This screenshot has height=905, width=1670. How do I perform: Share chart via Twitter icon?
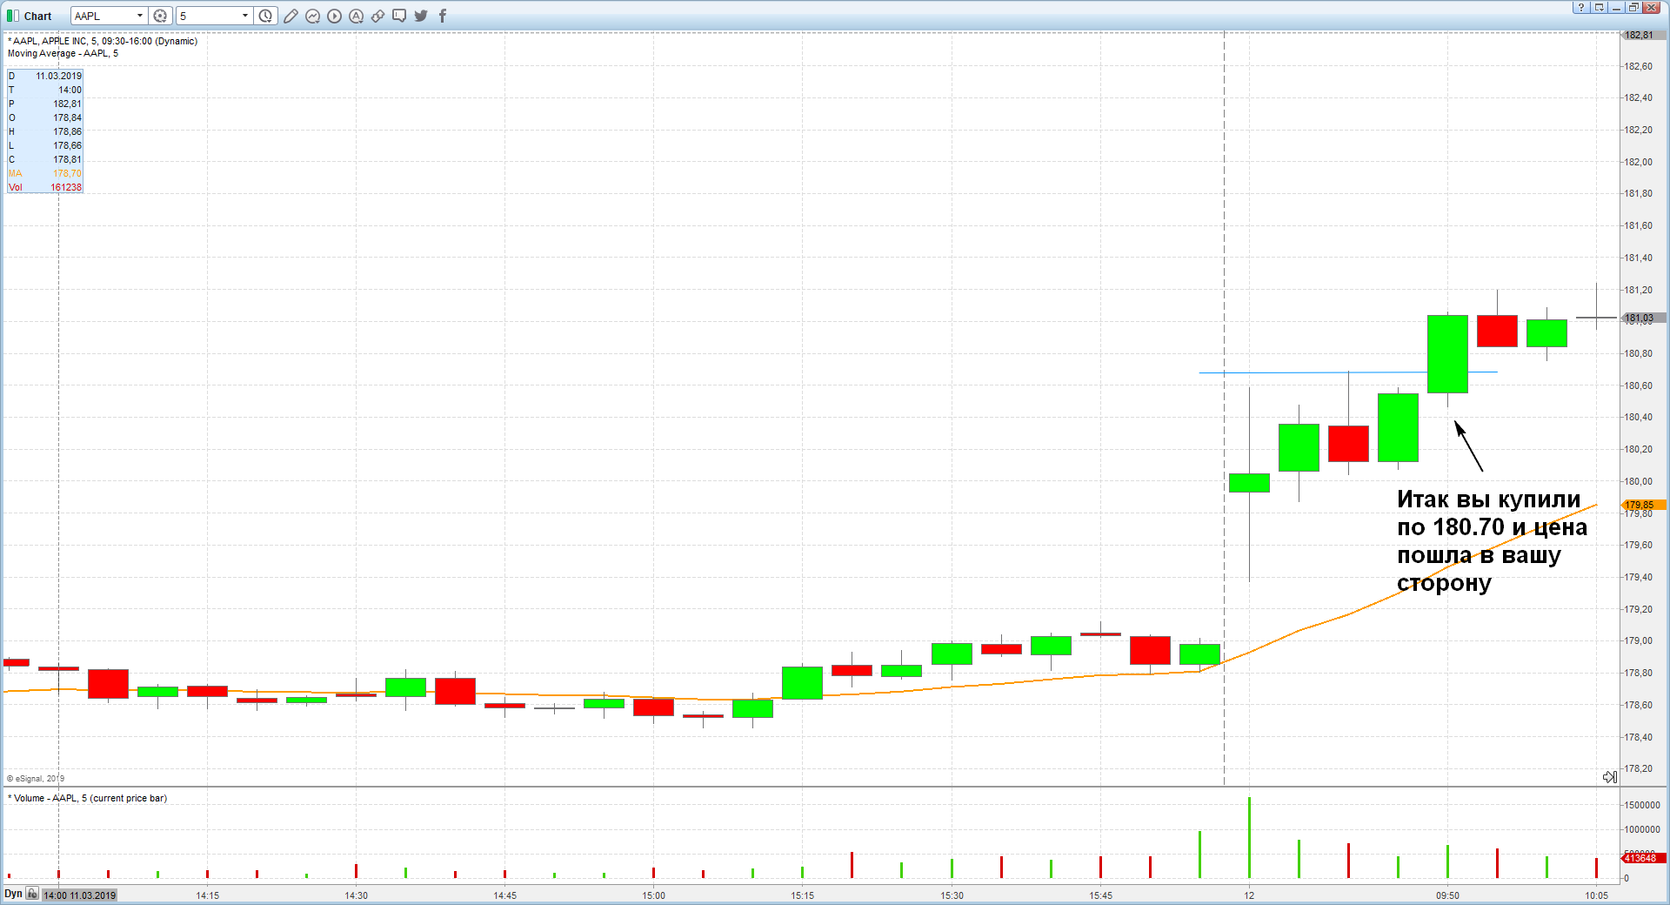point(421,16)
